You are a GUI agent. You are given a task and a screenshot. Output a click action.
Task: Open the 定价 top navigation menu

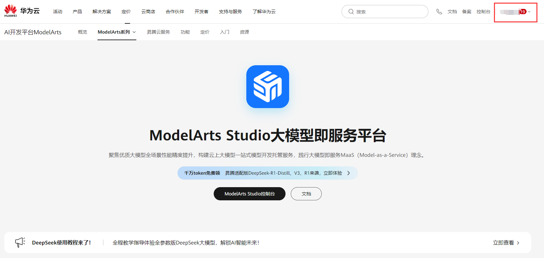click(126, 12)
